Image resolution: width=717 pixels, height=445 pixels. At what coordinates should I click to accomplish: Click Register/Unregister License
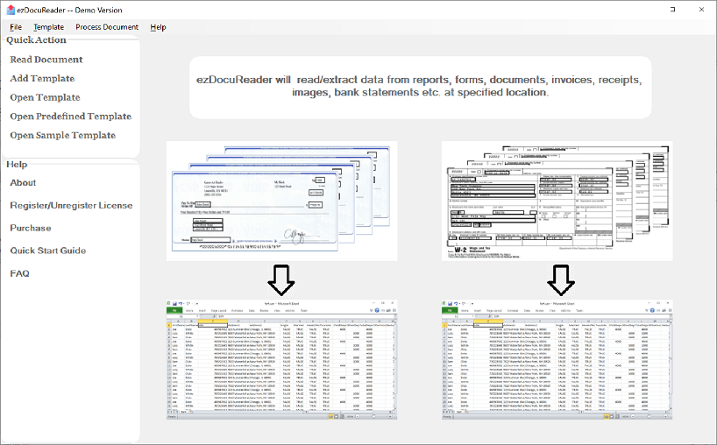[x=71, y=206]
